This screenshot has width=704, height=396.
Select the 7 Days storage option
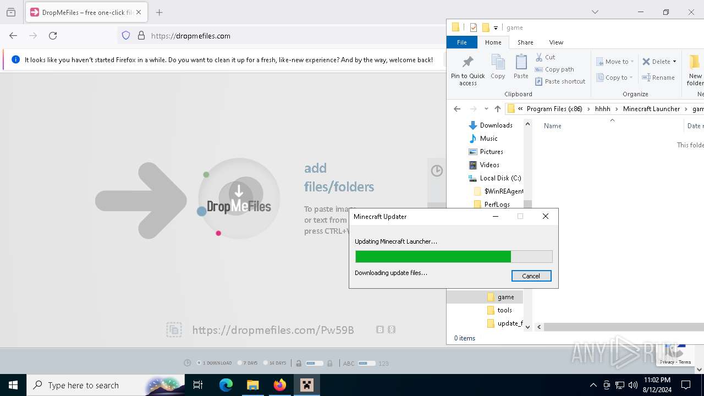click(248, 363)
